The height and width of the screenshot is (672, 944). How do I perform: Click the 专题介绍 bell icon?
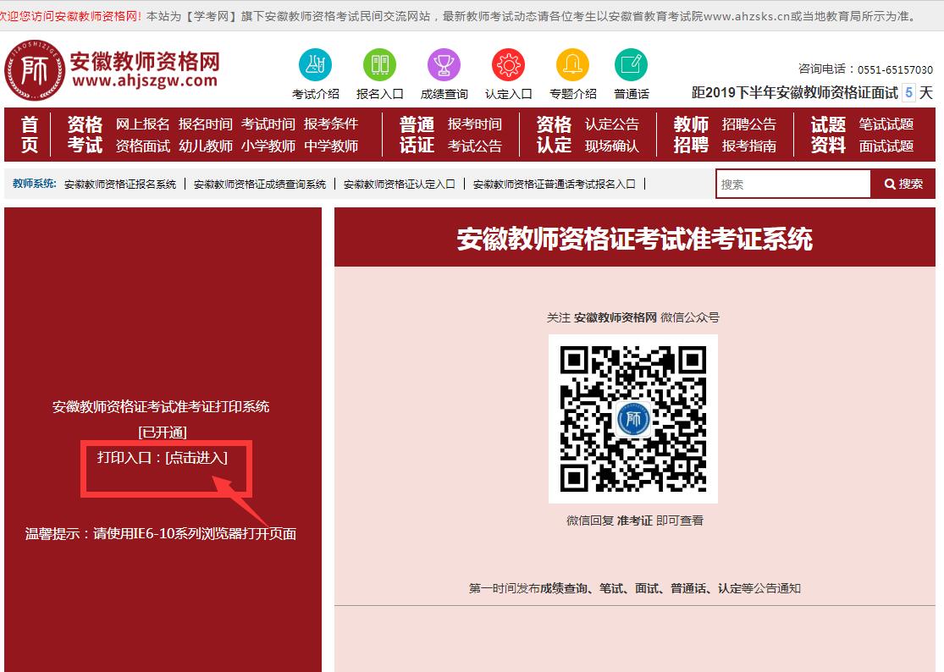point(572,64)
